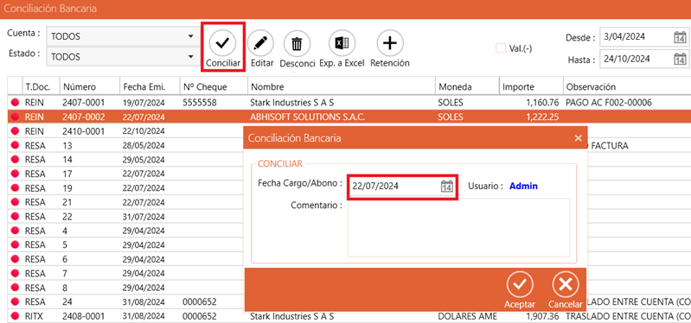The height and width of the screenshot is (323, 691).
Task: Close the Conciliación Bancaria dialog
Action: (579, 138)
